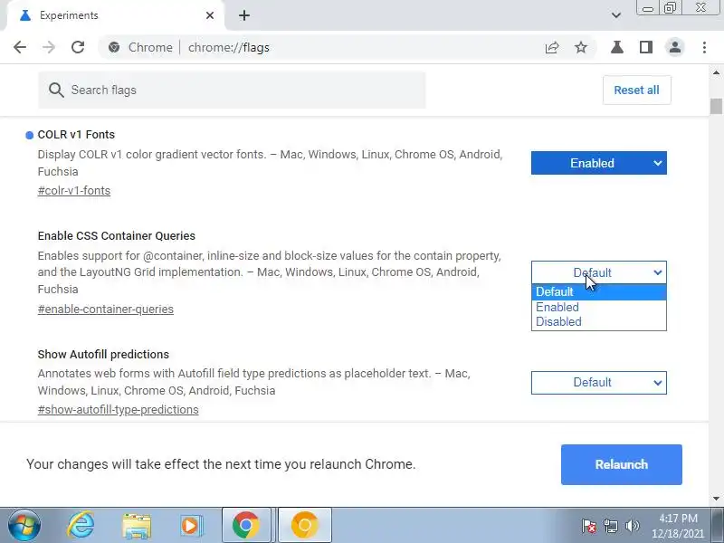Open Windows Explorer from taskbar
The image size is (724, 543).
[x=137, y=526]
